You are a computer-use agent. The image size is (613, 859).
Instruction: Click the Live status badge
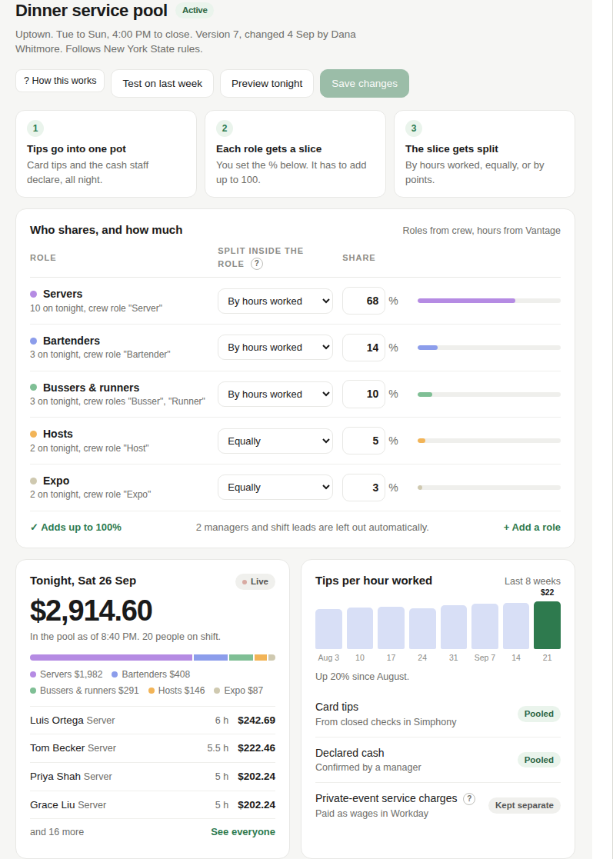255,582
